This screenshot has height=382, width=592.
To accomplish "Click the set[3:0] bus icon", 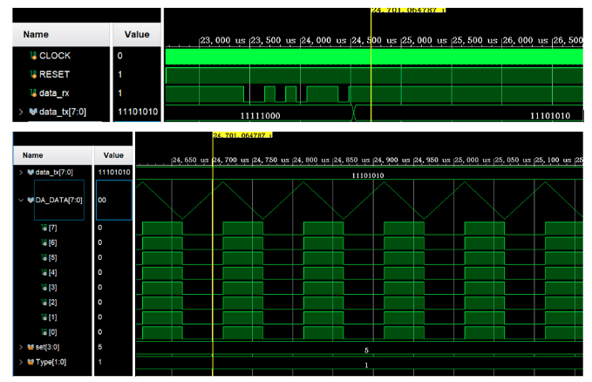I will coord(31,347).
